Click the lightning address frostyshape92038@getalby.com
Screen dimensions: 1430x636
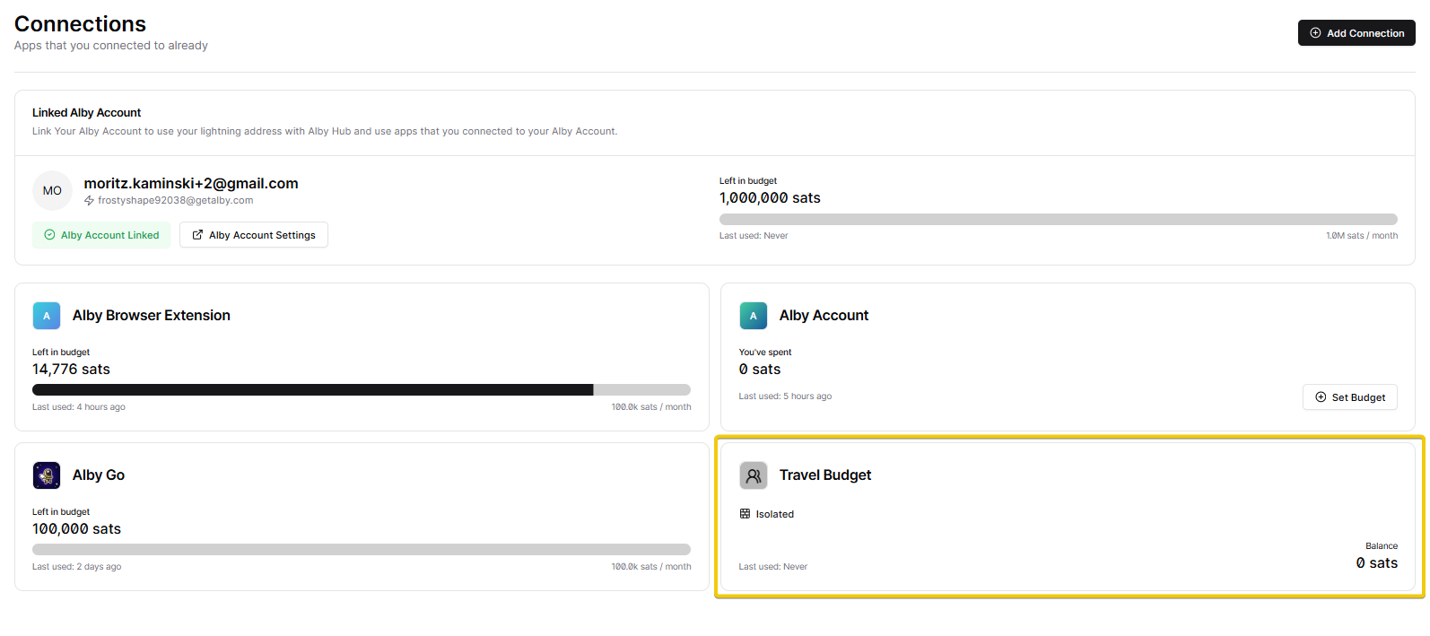point(175,201)
